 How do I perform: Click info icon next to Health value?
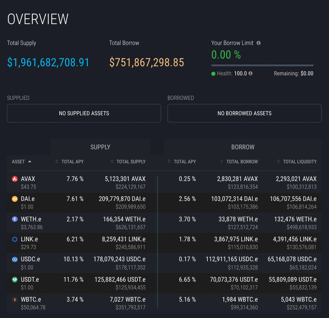[250, 73]
